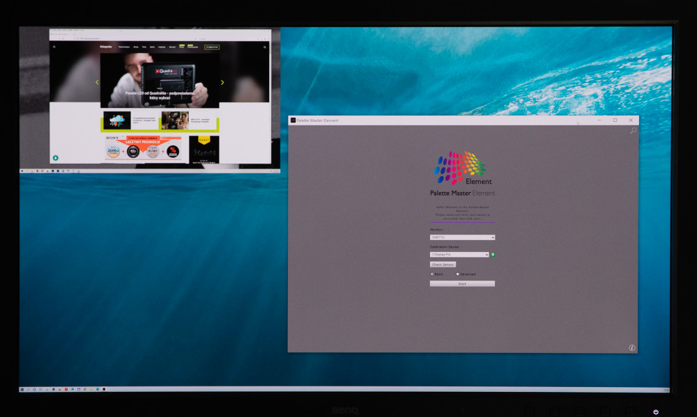The width and height of the screenshot is (697, 417).
Task: Open Edge on the taskbar
Action: tap(98, 389)
